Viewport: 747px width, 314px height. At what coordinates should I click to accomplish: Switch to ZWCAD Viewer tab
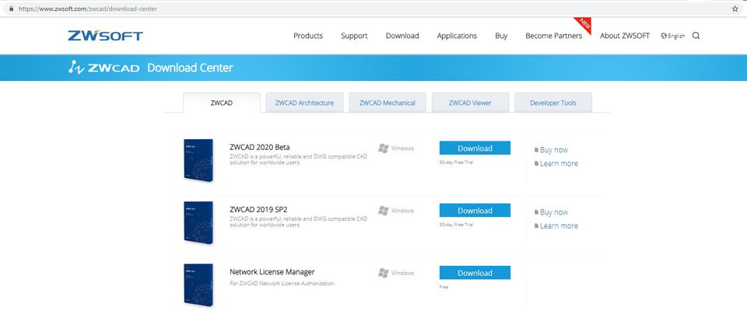tap(470, 103)
